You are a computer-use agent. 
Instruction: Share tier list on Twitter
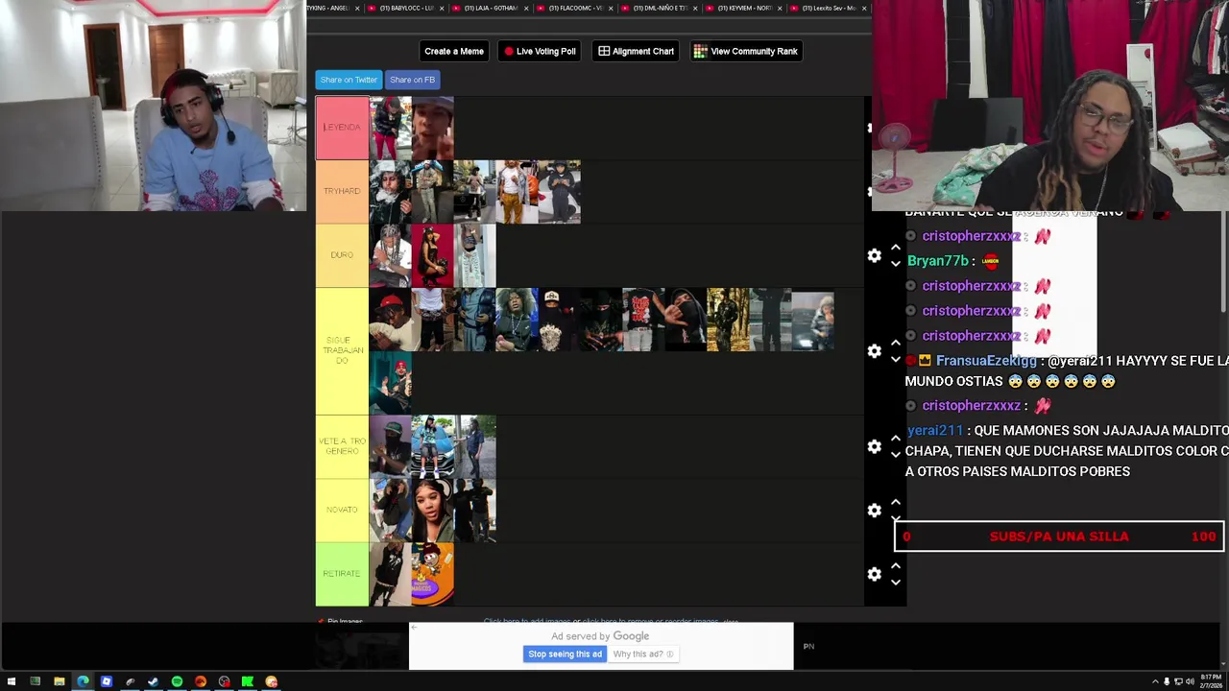349,80
